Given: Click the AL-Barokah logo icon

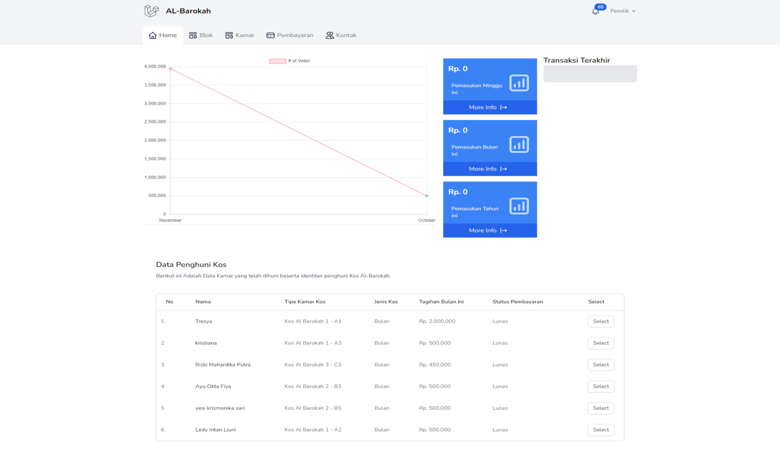Looking at the screenshot, I should [152, 11].
